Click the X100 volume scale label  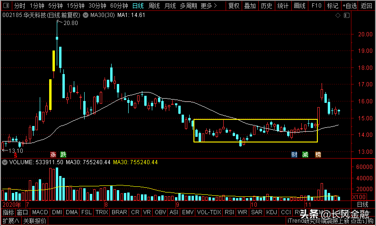(359, 197)
